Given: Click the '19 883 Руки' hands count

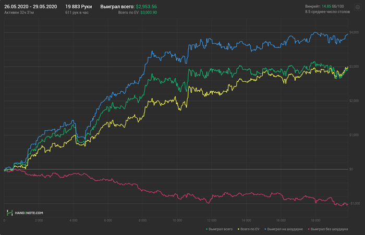Looking at the screenshot, I should coord(78,6).
